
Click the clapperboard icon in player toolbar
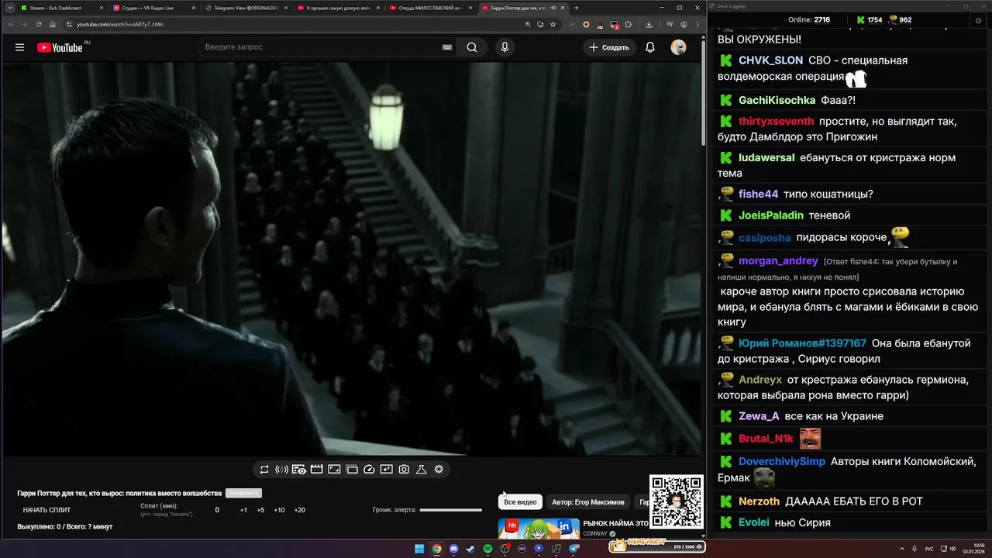point(316,470)
